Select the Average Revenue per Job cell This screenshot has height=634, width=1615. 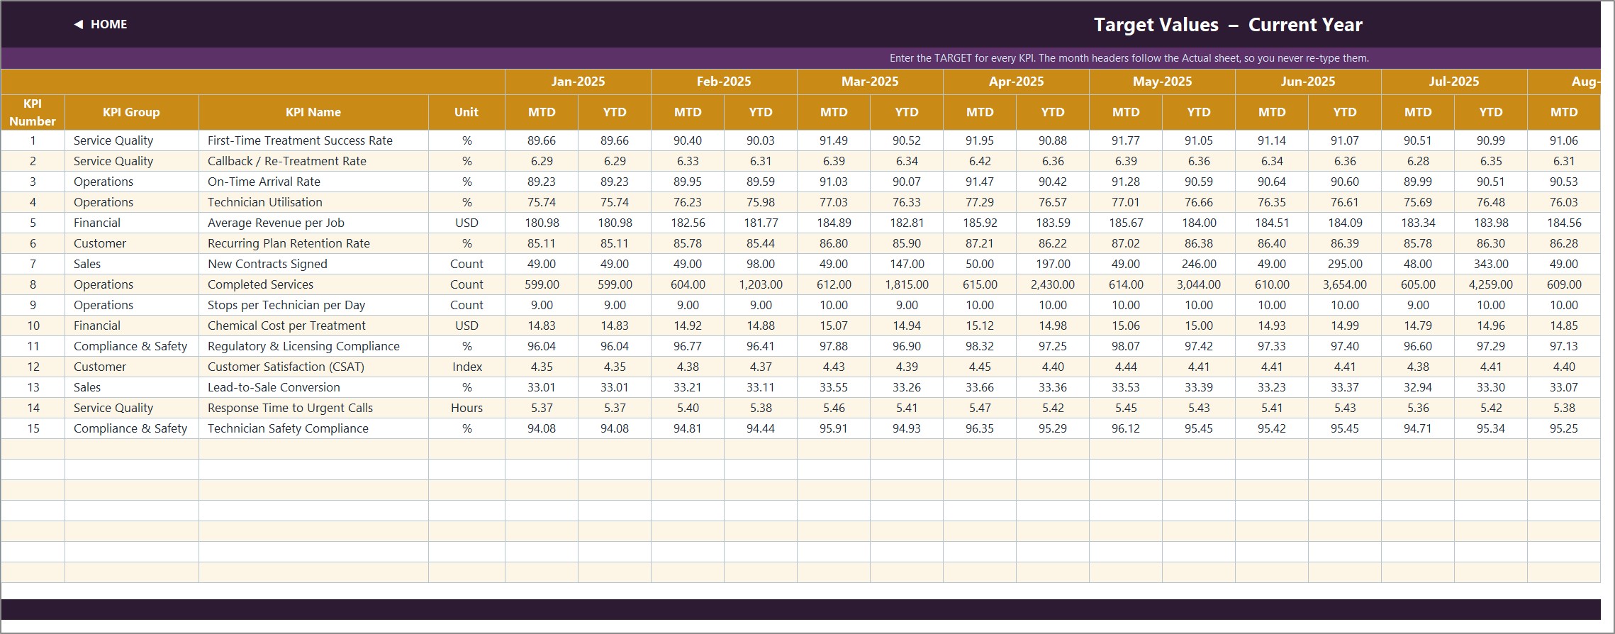tap(313, 223)
